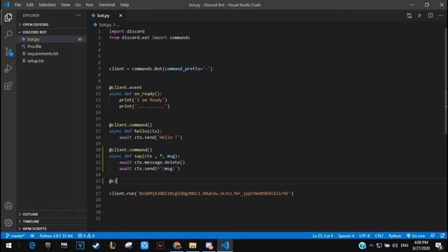This screenshot has height=252, width=448.
Task: Open the Extensions view
Action: [x=8, y=85]
